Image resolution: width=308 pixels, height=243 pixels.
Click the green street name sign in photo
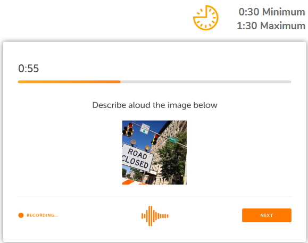173,139
